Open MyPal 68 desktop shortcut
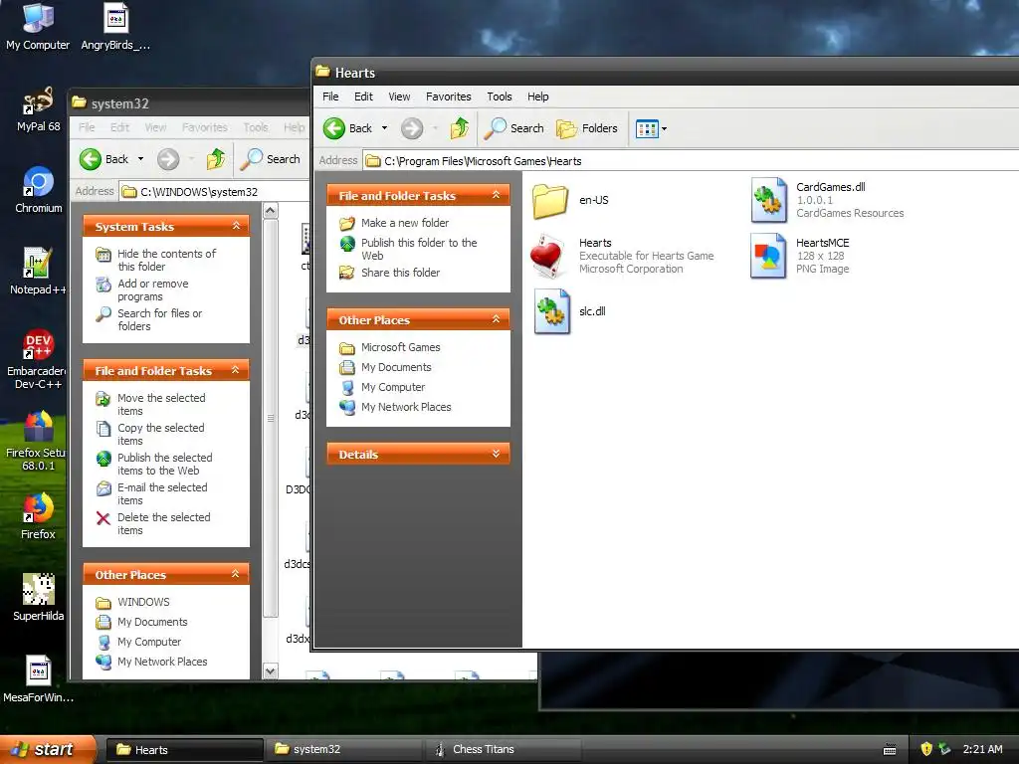1019x764 pixels. (x=38, y=100)
